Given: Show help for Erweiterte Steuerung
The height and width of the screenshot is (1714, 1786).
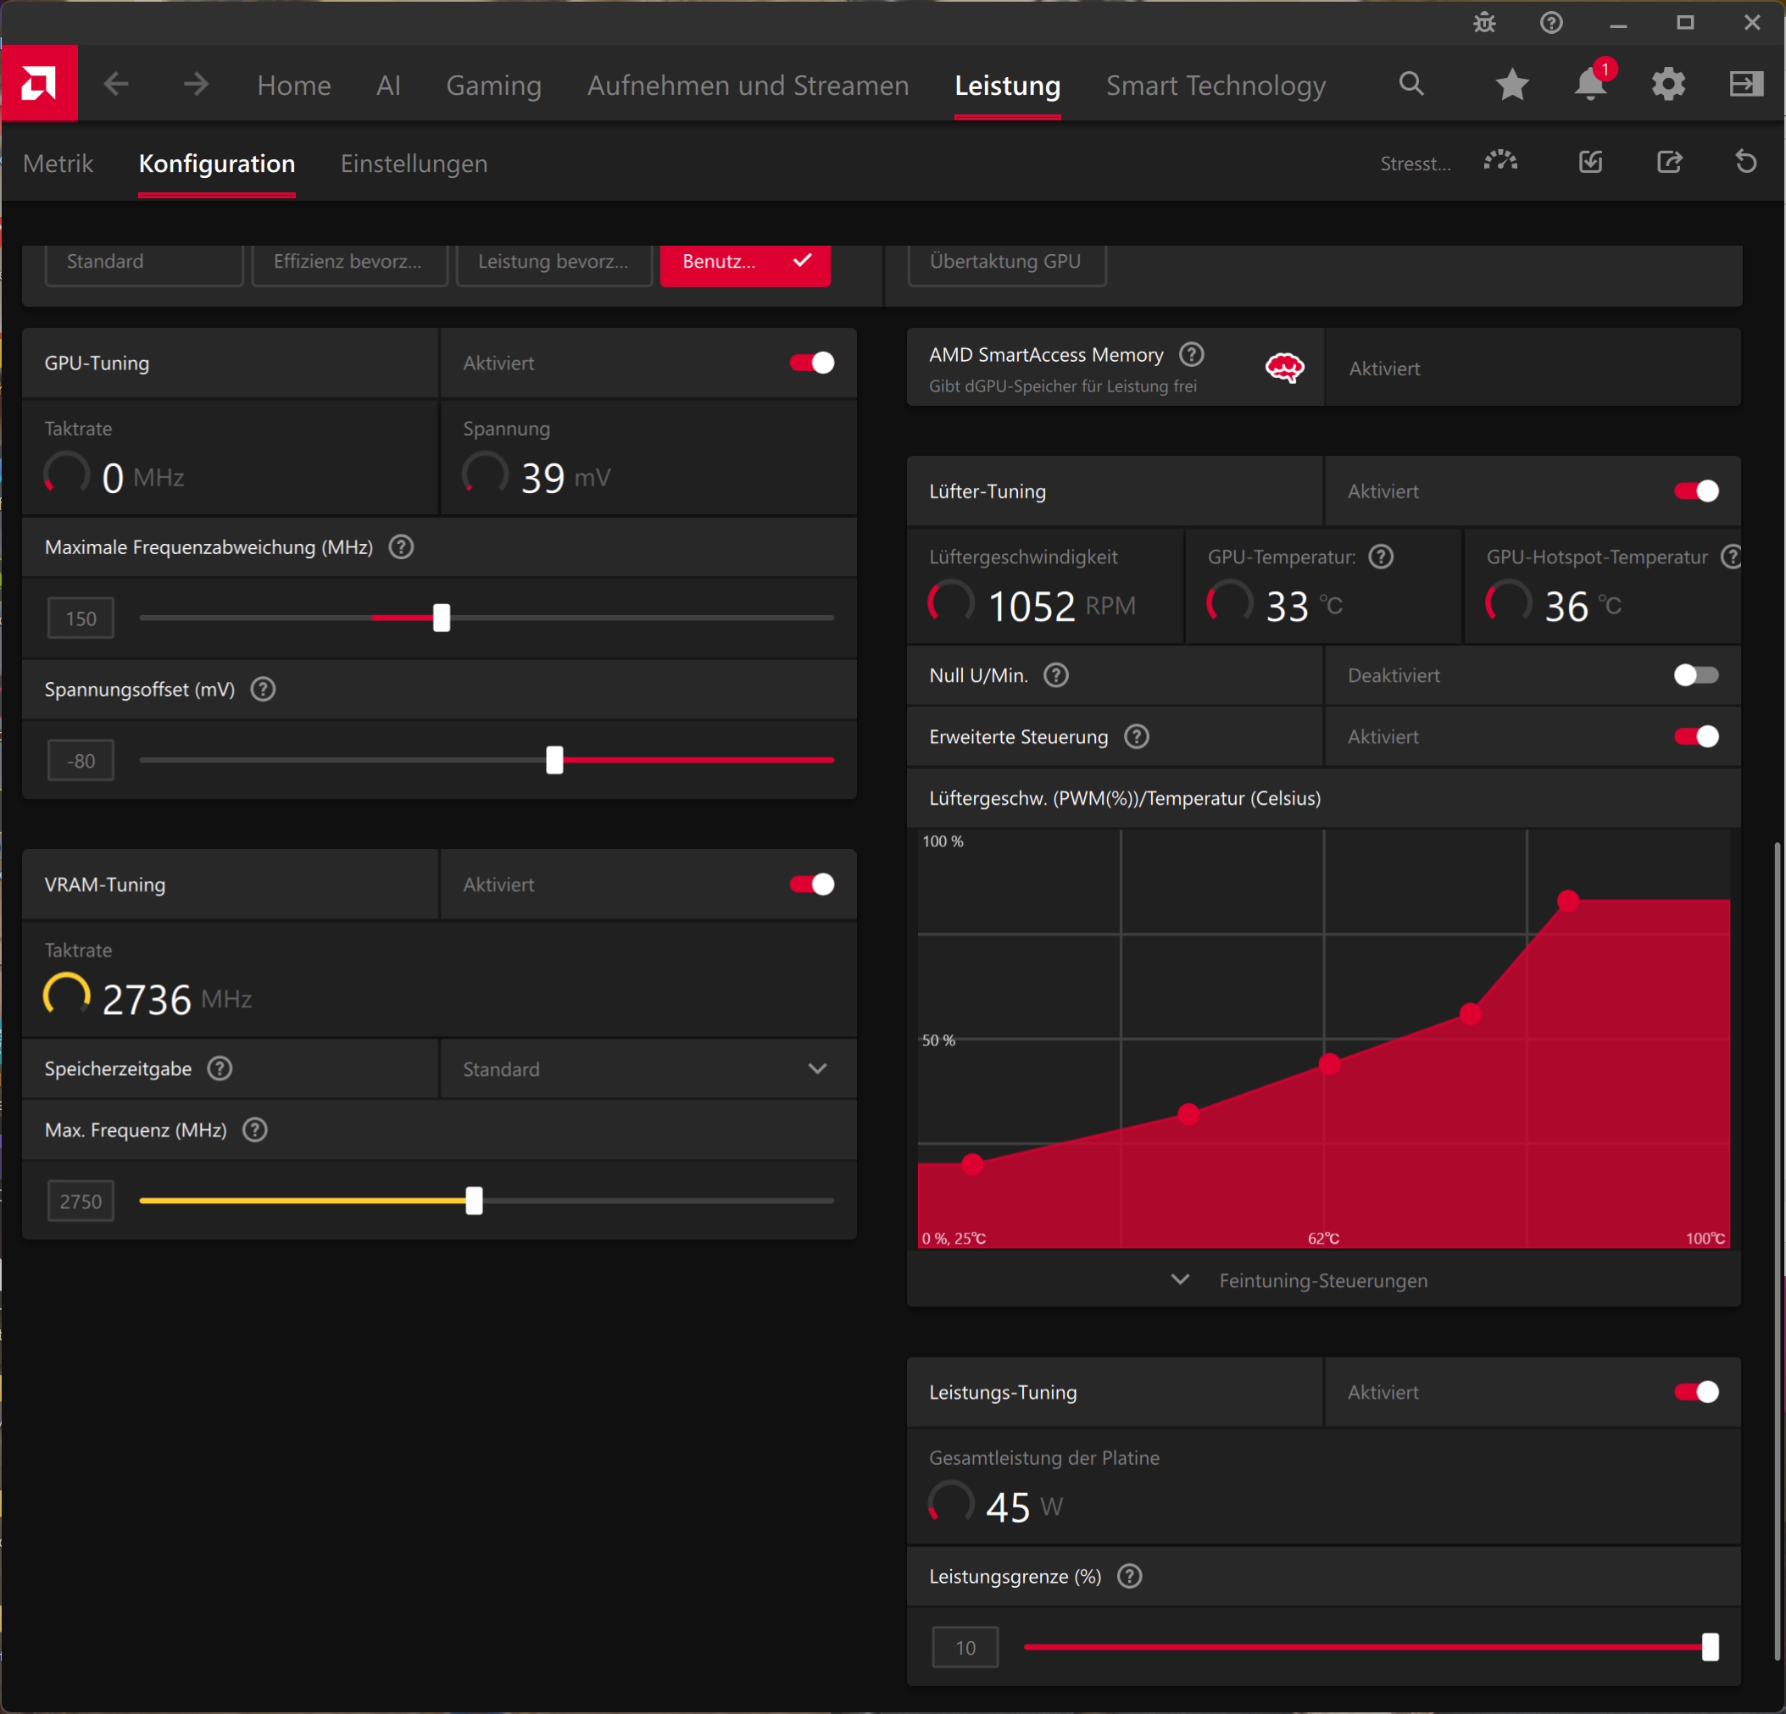Looking at the screenshot, I should 1137,736.
